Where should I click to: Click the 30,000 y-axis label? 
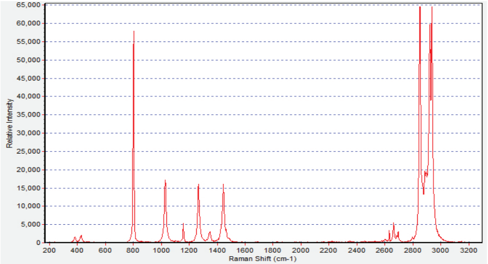(29, 133)
